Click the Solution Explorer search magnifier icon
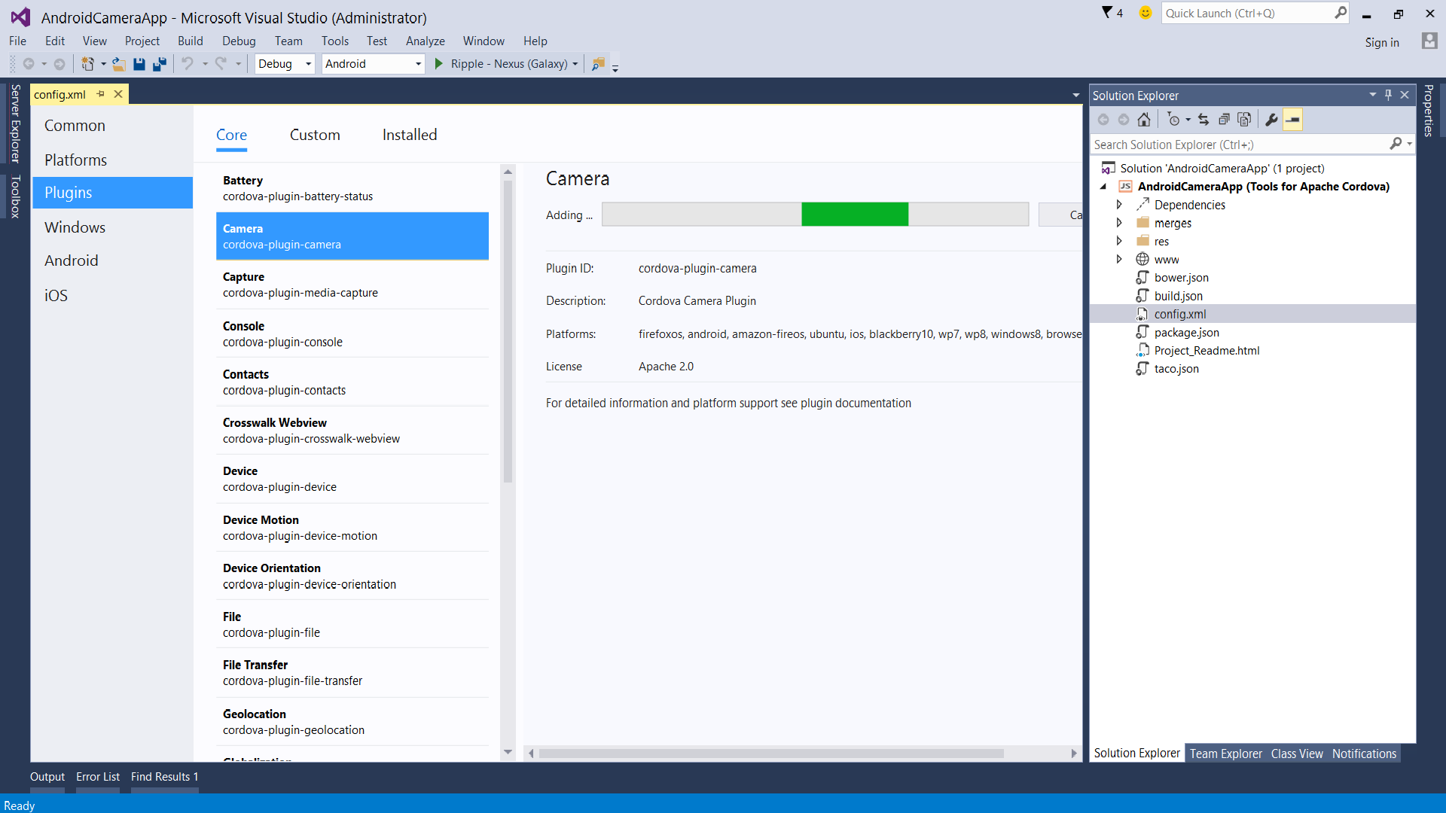 click(1396, 144)
